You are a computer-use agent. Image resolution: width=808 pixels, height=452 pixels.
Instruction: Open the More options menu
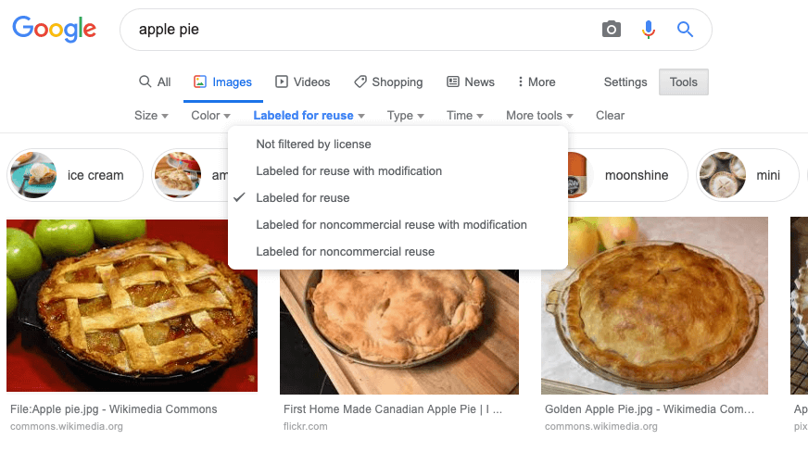tap(537, 82)
